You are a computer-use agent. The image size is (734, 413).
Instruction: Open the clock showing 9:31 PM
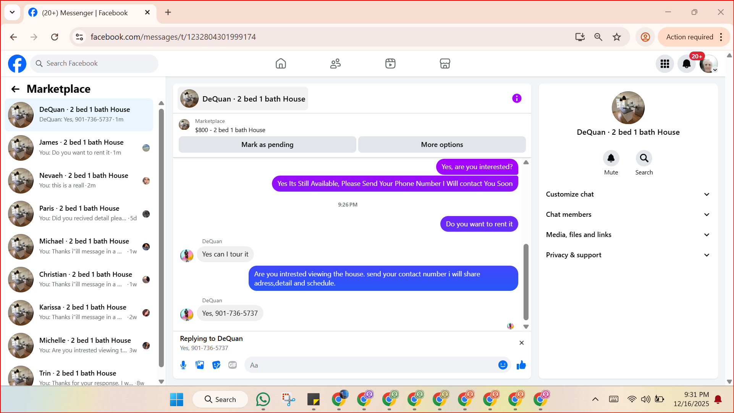click(691, 399)
